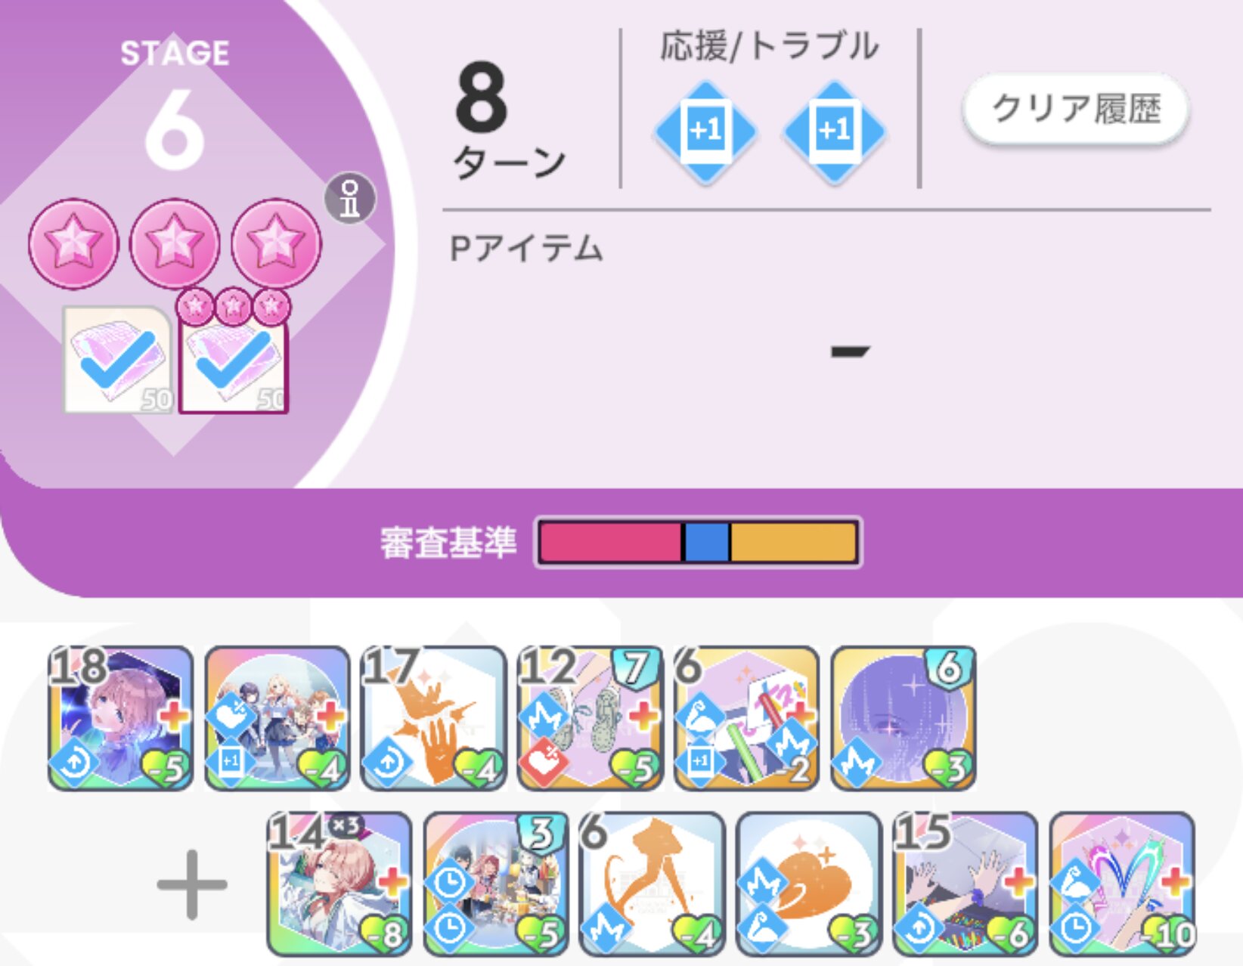Select orange hands card numbered 17

point(434,718)
